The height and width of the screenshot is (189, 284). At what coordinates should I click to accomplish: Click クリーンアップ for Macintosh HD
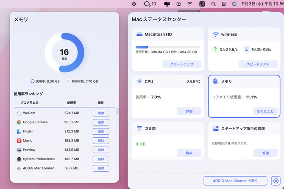coord(182,64)
